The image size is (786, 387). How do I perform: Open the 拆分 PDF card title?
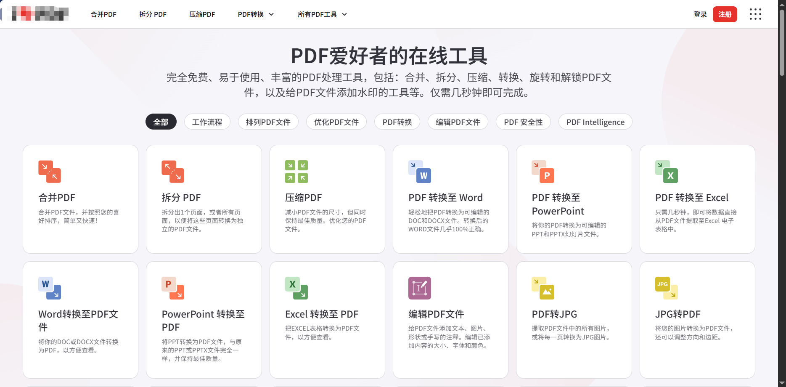coord(181,198)
